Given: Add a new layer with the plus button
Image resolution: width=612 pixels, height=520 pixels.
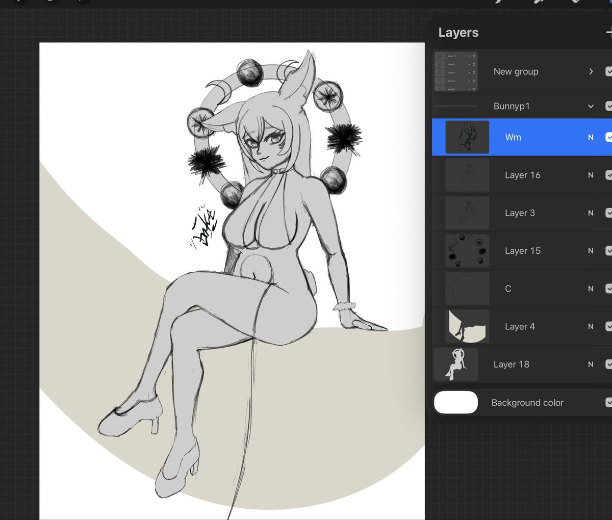Looking at the screenshot, I should [609, 32].
